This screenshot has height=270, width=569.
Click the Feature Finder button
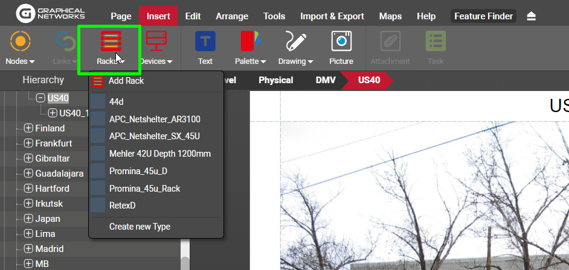(483, 16)
